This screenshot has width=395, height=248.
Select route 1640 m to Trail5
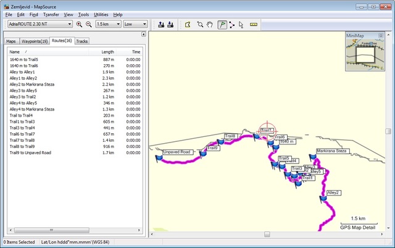click(x=75, y=59)
